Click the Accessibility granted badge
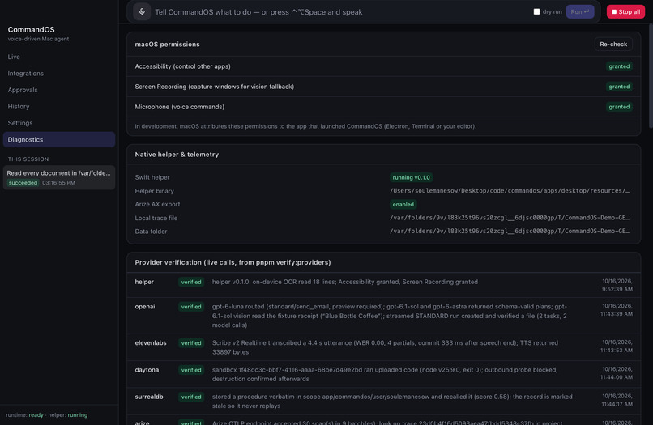653x425 pixels. pyautogui.click(x=619, y=66)
